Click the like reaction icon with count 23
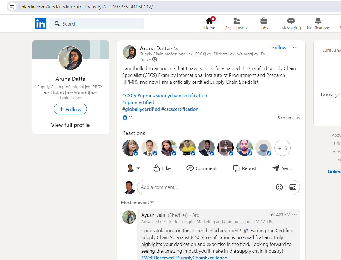Image resolution: width=341 pixels, height=260 pixels. (125, 118)
